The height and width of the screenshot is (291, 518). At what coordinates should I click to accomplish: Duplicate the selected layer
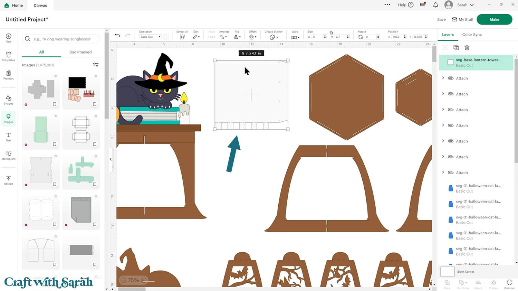click(456, 48)
